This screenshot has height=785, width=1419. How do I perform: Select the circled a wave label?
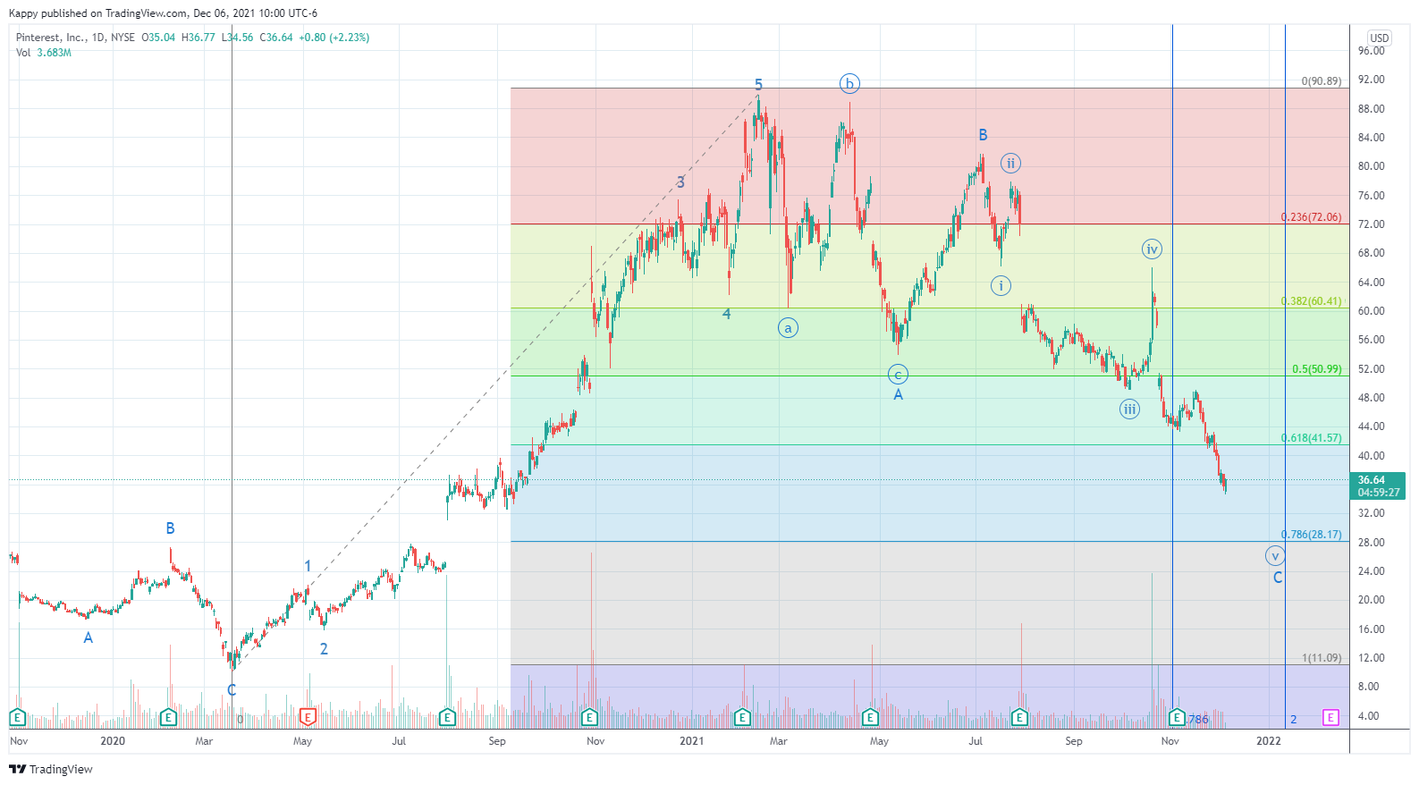pyautogui.click(x=788, y=328)
